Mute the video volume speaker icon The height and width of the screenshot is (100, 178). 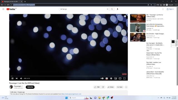[x=21, y=78]
